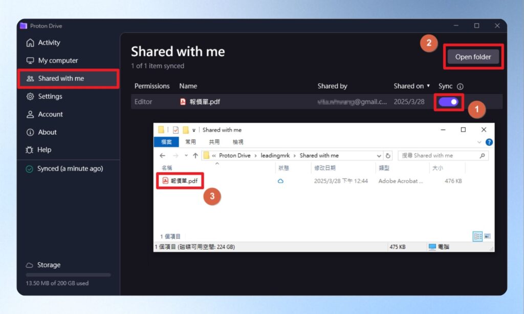Click the Storage usage bar
The height and width of the screenshot is (314, 524).
68,275
